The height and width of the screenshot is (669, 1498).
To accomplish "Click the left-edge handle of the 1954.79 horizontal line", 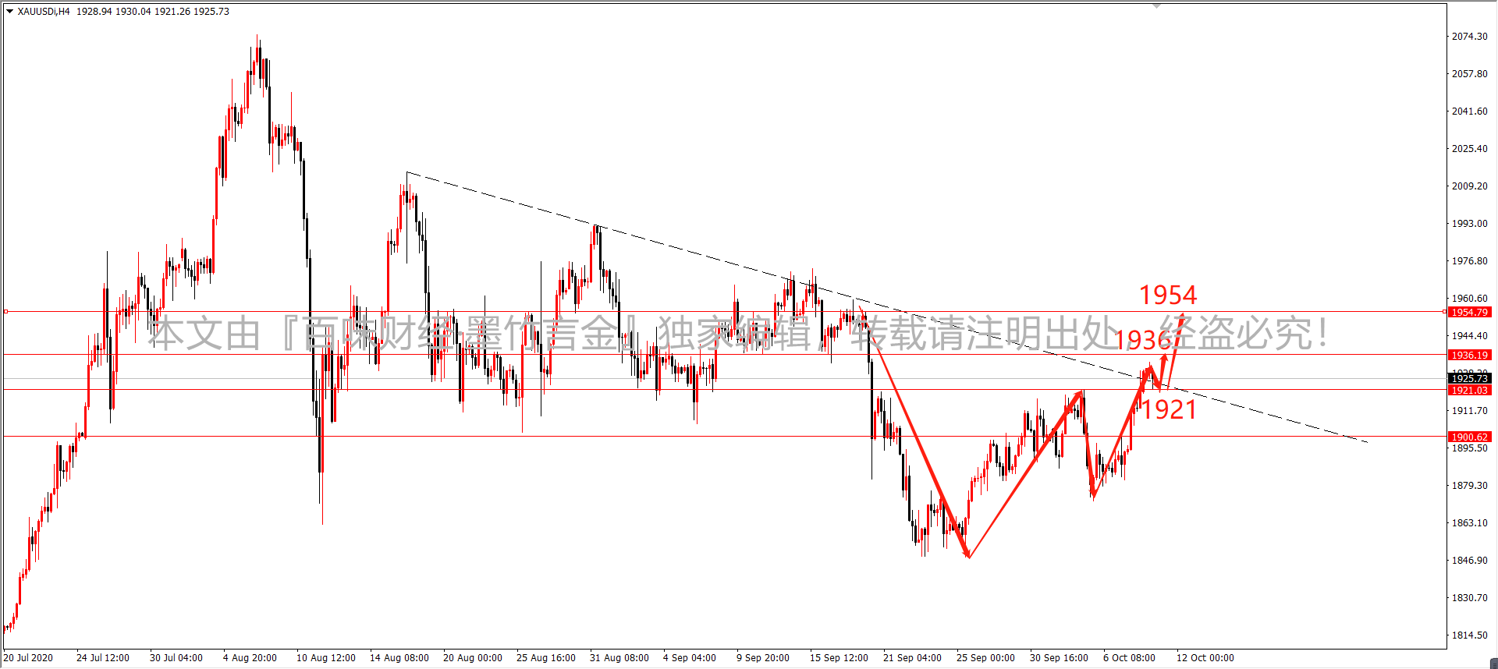I will [5, 312].
